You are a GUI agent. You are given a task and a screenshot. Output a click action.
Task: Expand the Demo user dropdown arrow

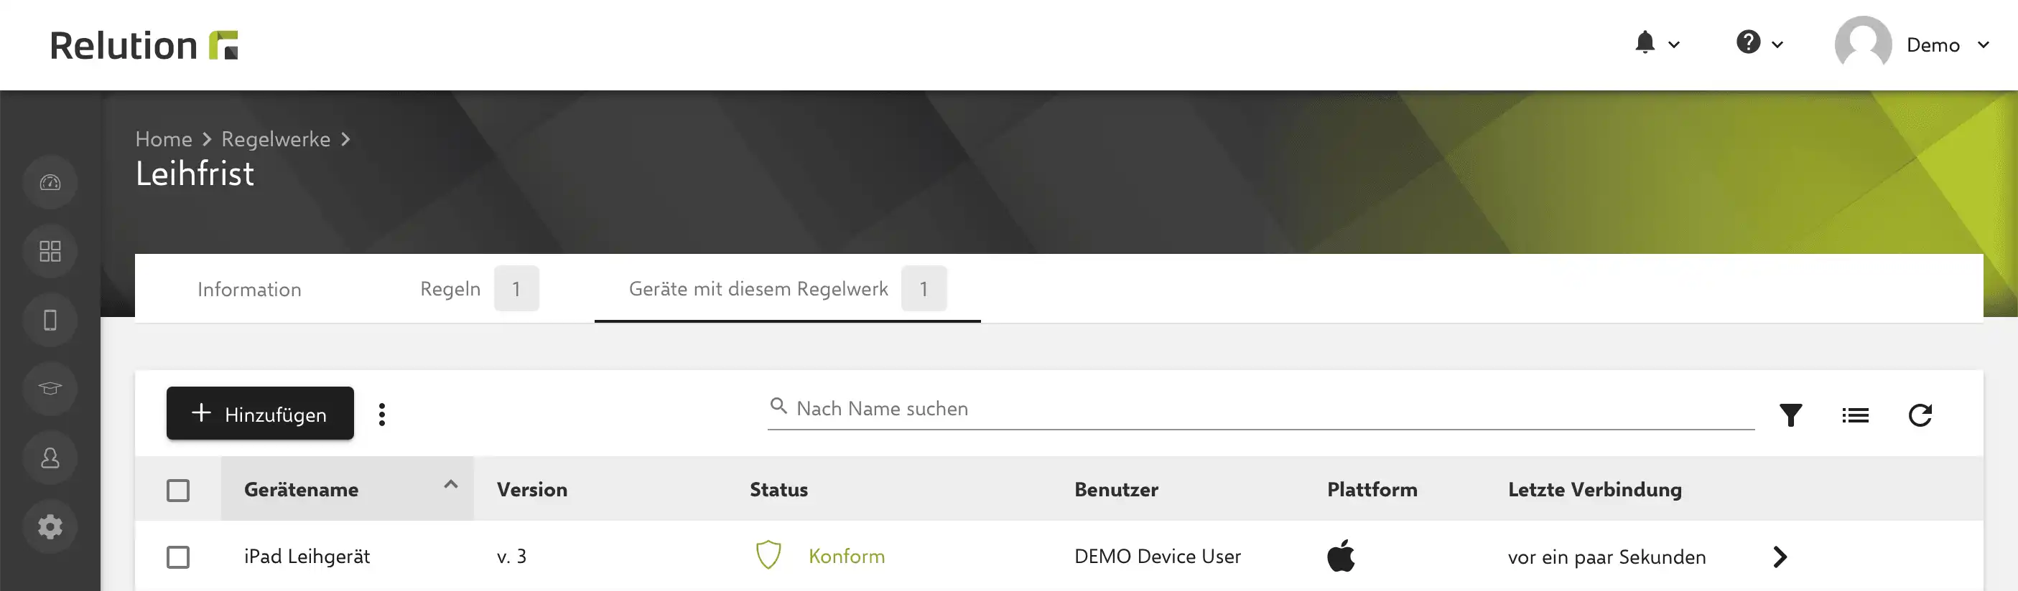(x=1983, y=44)
